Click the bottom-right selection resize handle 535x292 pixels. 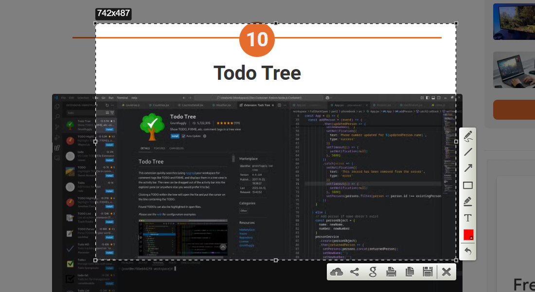(456, 260)
